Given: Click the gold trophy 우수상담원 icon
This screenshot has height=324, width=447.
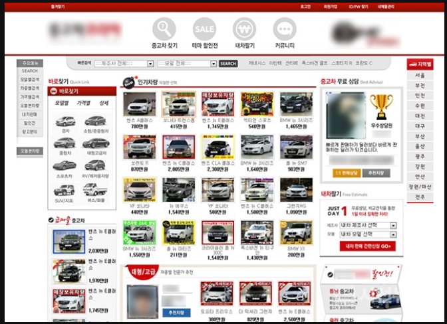Looking at the screenshot, I should click(381, 107).
